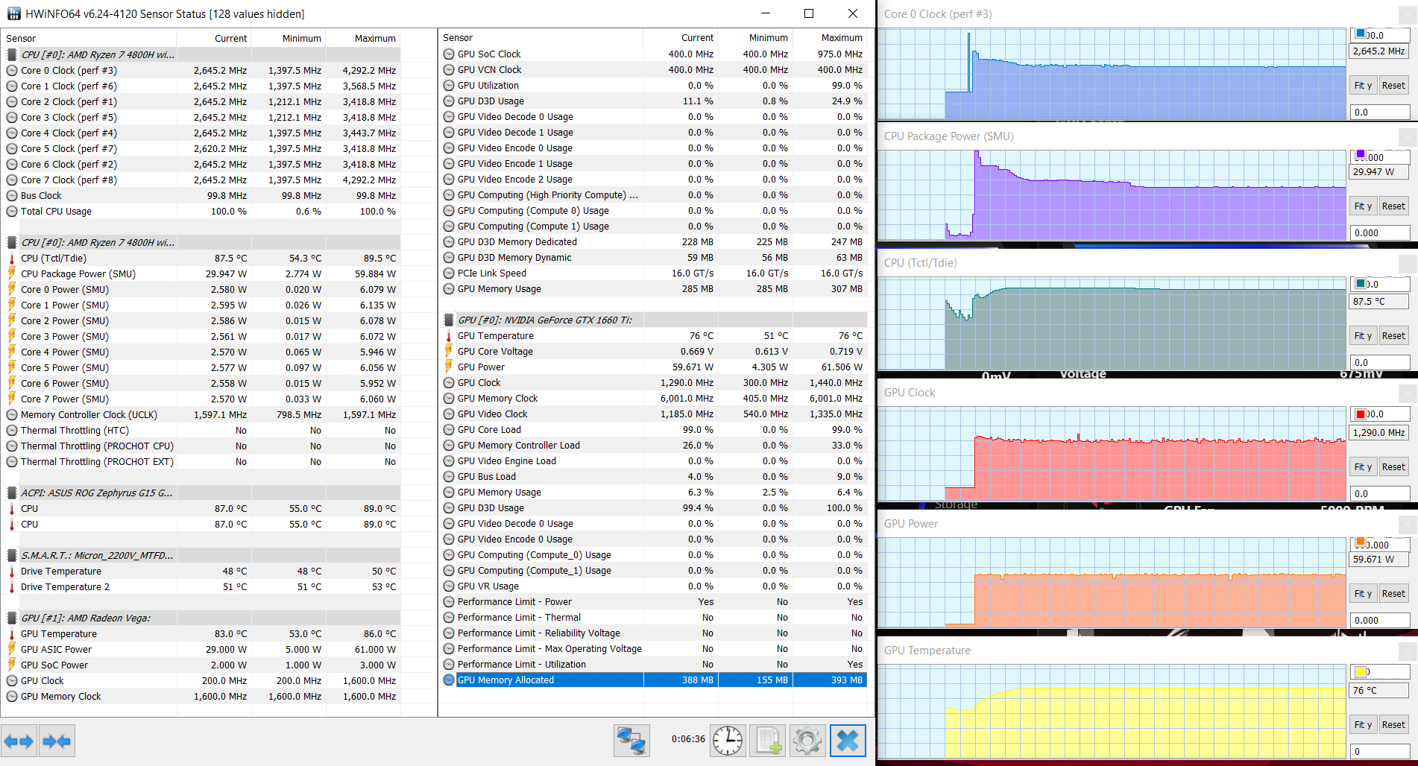Select the Bus Clock row

click(201, 196)
